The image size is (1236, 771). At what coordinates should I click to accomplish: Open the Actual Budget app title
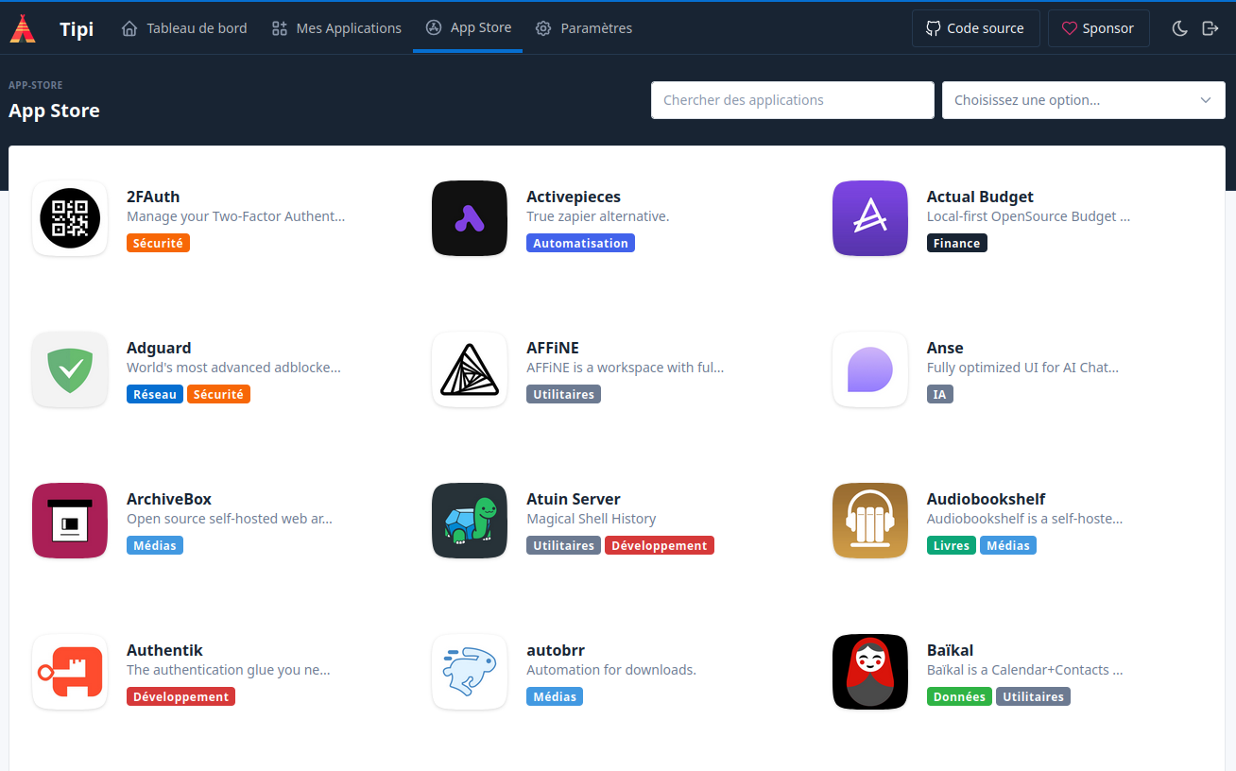980,197
